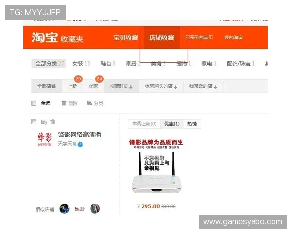Open the 宝贝收藏 tab
This screenshot has width=292, height=234.
[126, 38]
